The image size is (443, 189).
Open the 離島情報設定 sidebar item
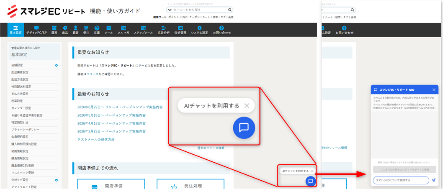point(34,158)
